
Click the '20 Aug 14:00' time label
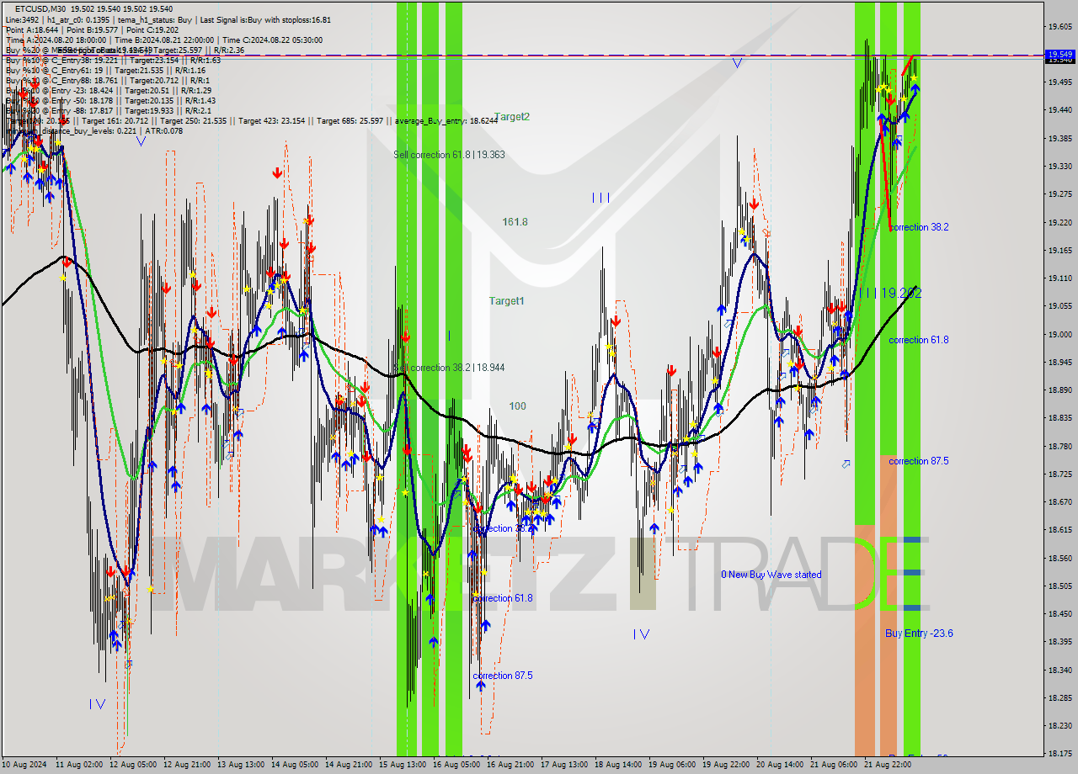(x=780, y=765)
